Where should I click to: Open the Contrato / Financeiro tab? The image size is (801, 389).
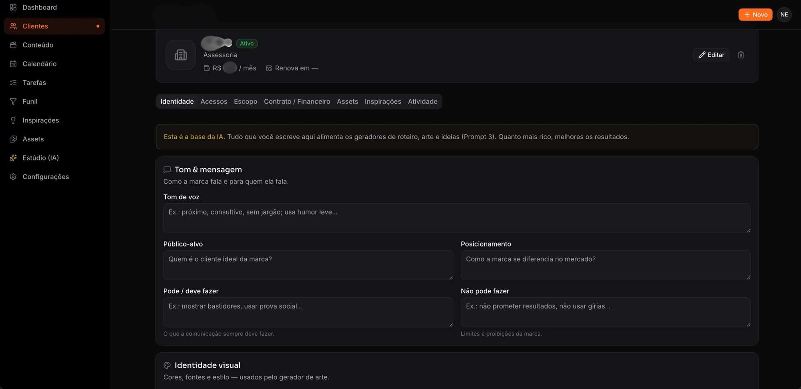coord(297,101)
